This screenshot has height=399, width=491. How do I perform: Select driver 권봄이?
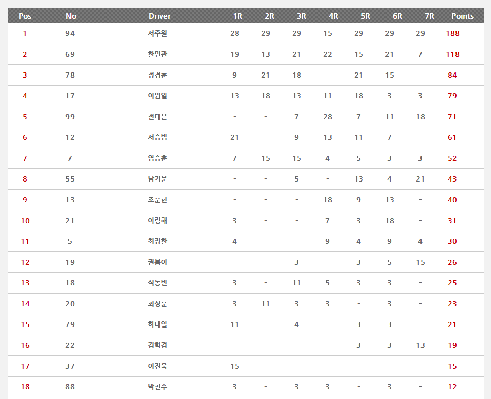click(157, 262)
